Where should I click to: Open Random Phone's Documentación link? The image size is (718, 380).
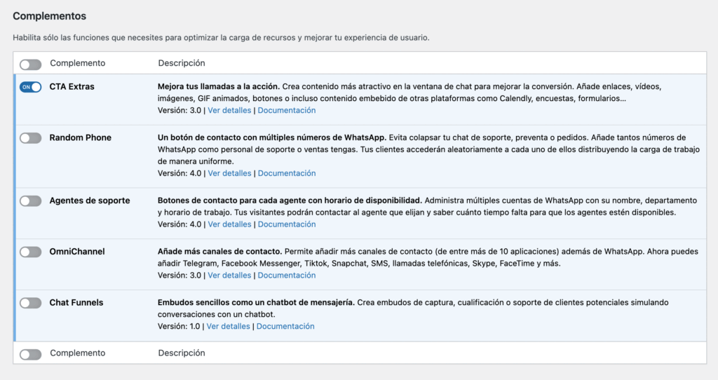(x=287, y=173)
